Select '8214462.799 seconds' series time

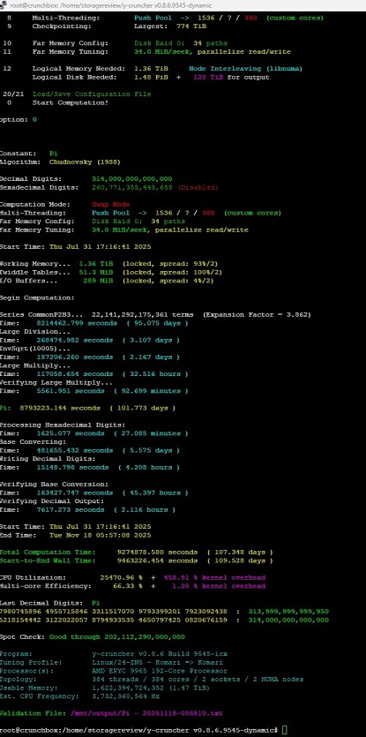coord(75,323)
